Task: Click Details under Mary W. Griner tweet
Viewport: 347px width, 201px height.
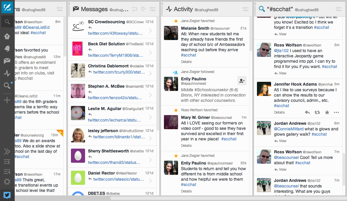Action: [x=186, y=146]
